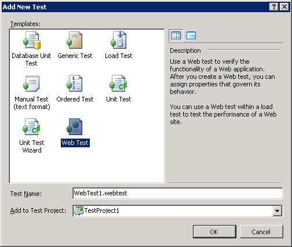Viewport: 292px width, 247px height.
Task: Click the Database Unit Test label
Action: tap(31, 59)
